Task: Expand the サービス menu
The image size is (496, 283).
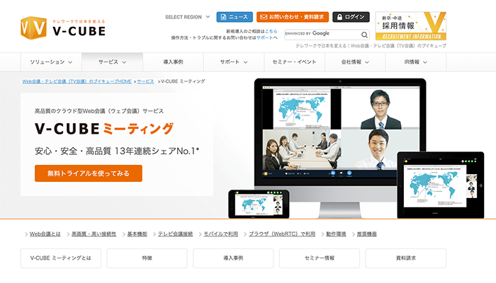Action: tap(112, 62)
